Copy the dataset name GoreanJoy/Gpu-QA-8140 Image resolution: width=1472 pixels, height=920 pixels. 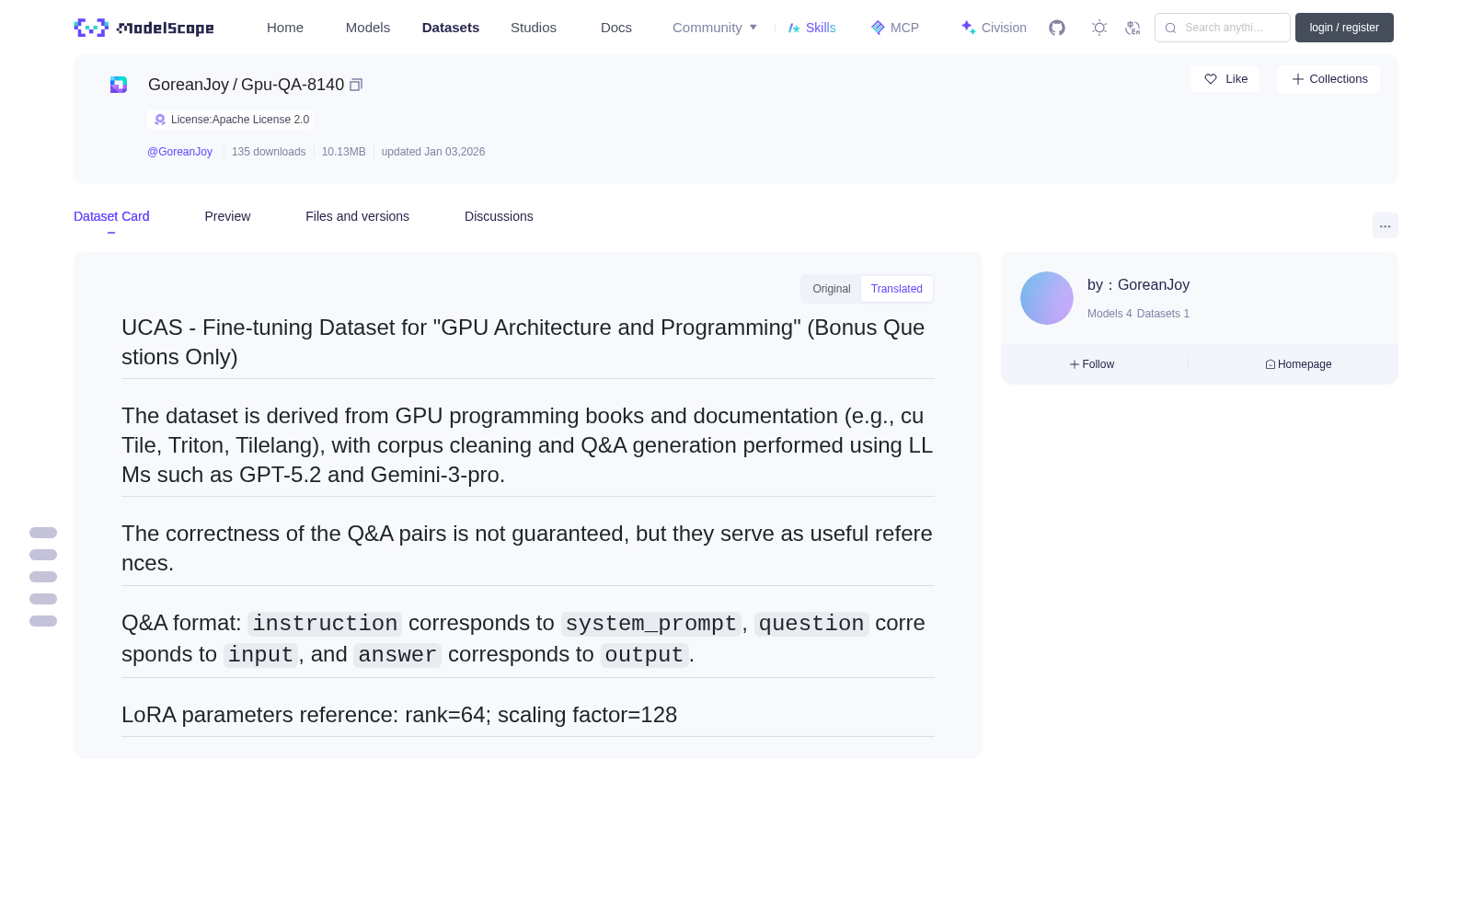(356, 85)
